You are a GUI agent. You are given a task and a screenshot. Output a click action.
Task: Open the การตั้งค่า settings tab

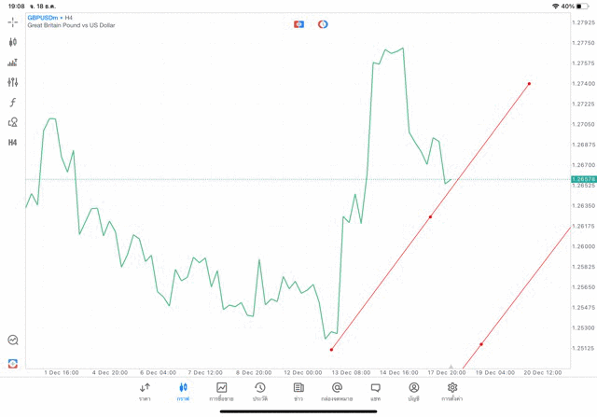tap(452, 391)
